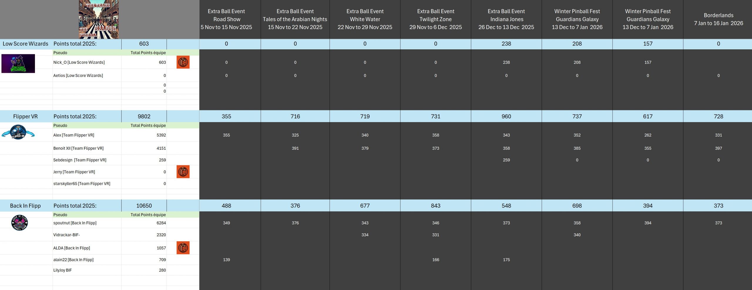Click The Saloon Pinball teams logo
This screenshot has width=752, height=290.
(99, 19)
